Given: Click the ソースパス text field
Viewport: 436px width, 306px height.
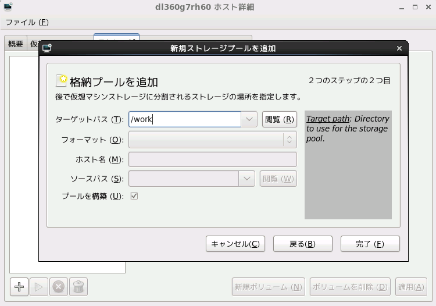Looking at the screenshot, I should [184, 179].
